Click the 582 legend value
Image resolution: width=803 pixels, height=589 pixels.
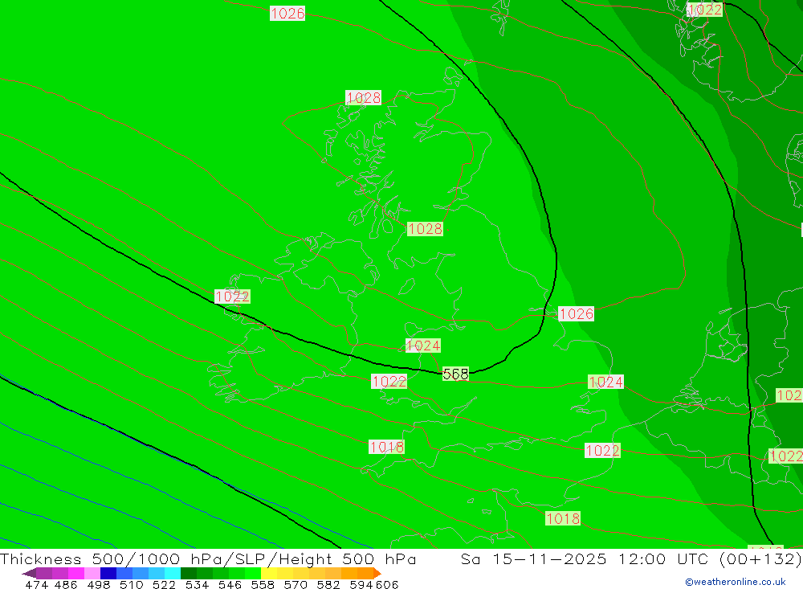328,584
